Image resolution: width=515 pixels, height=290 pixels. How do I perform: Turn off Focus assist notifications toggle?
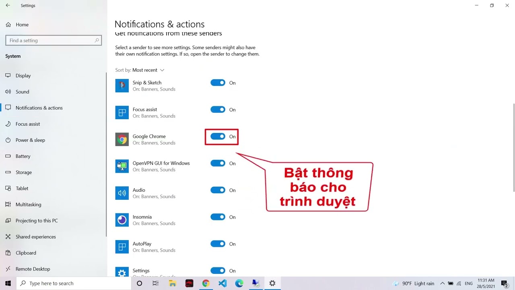218,110
